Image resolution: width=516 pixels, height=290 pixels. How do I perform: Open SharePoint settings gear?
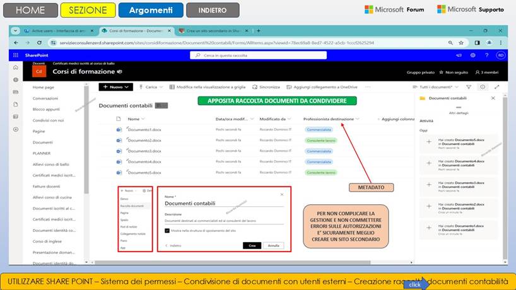tap(473, 55)
